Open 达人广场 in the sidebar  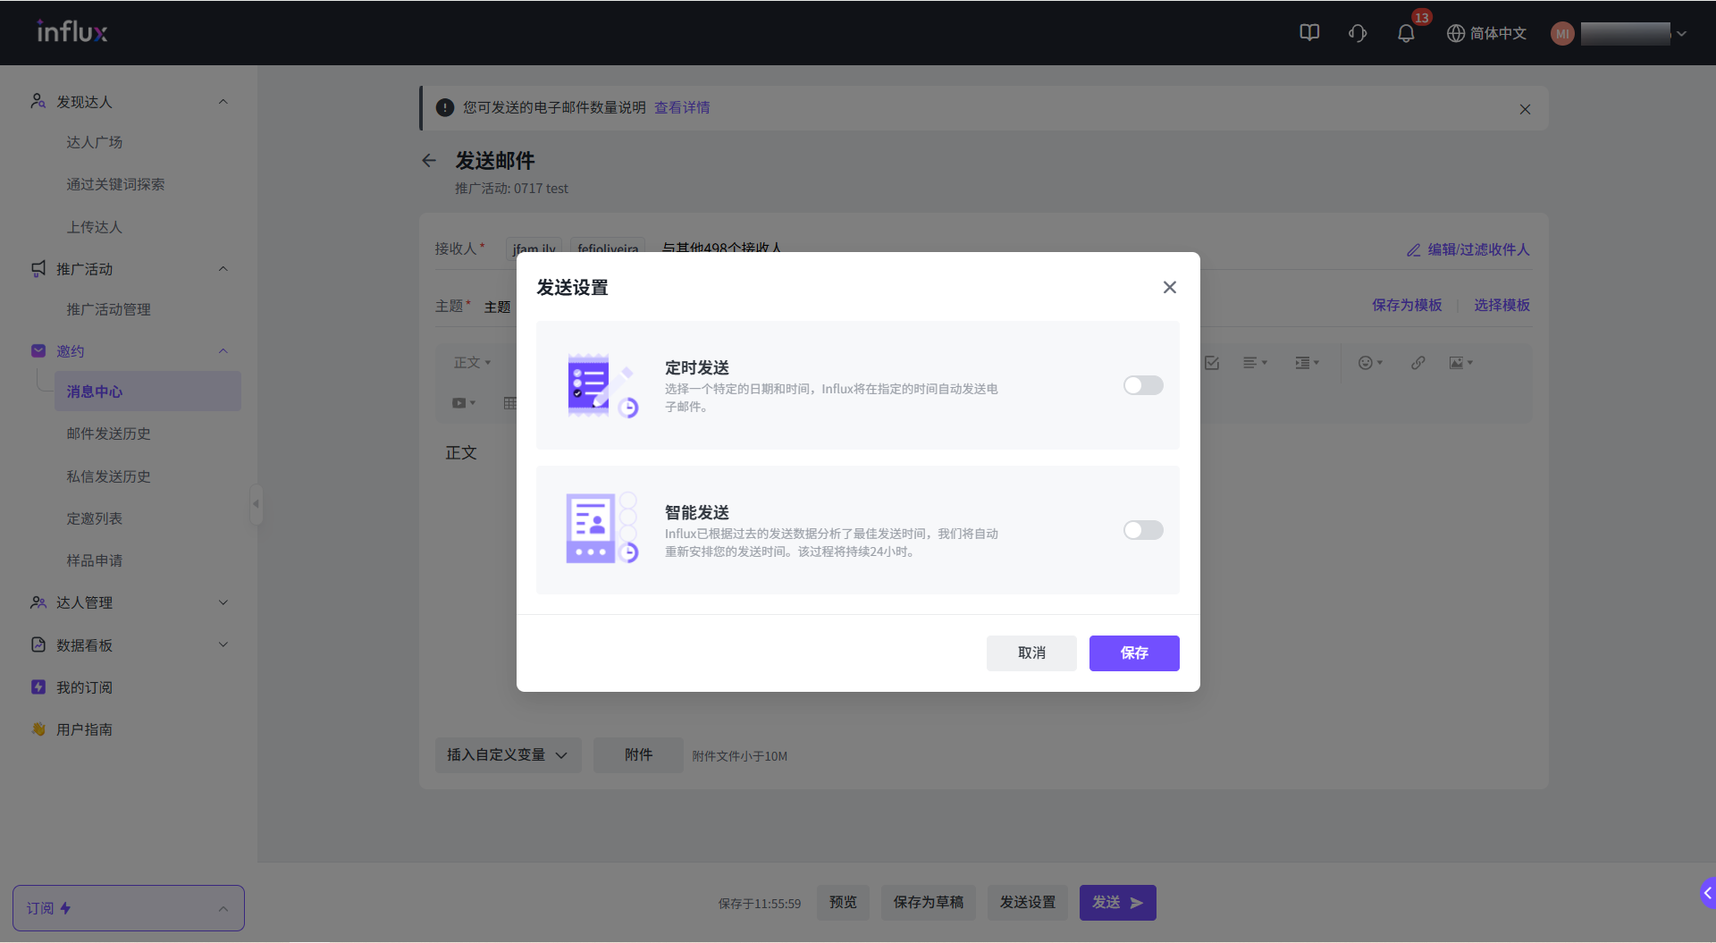(94, 142)
